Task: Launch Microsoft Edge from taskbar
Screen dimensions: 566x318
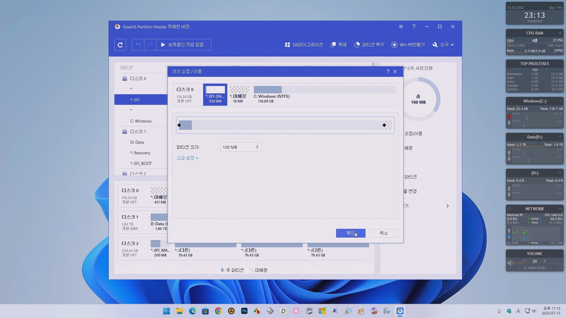Action: coord(192,311)
